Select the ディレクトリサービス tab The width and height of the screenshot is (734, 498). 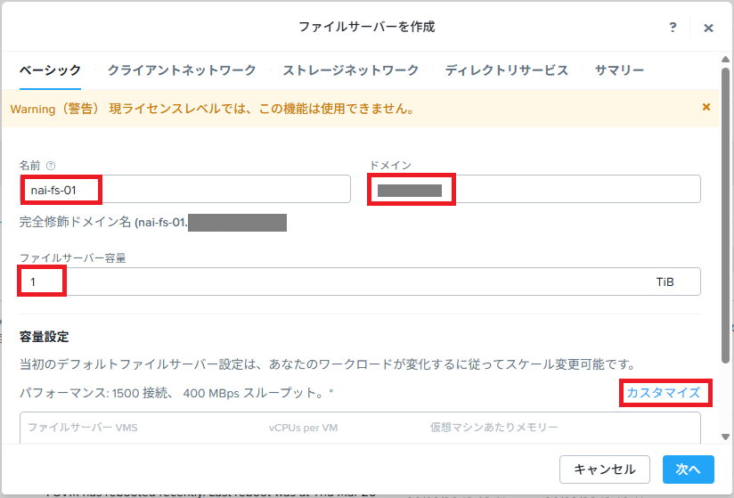coord(507,70)
